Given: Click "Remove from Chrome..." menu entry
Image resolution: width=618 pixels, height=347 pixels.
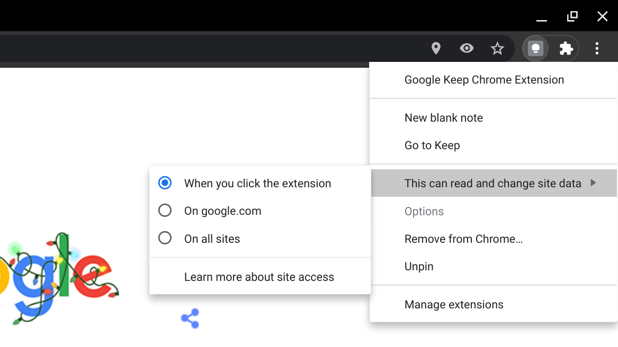Looking at the screenshot, I should [x=494, y=239].
